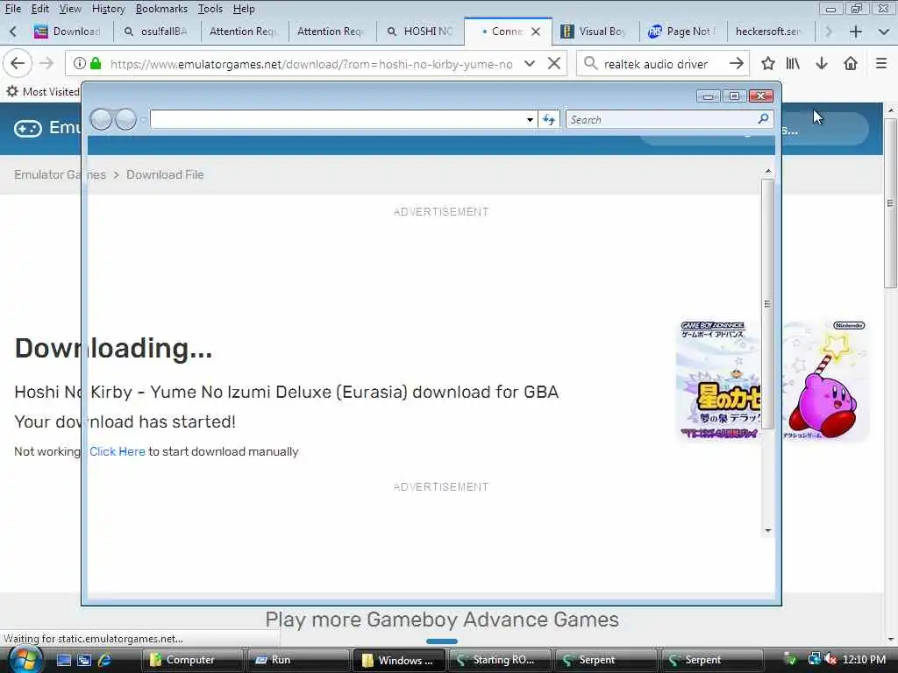Click Here to start download manually

pos(118,451)
